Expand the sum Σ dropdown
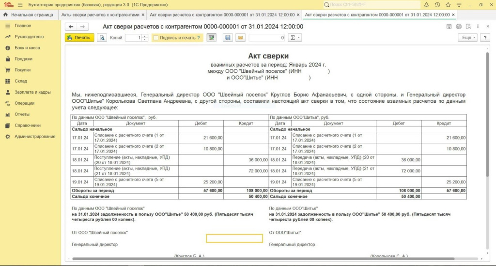496x266 pixels. [x=294, y=38]
